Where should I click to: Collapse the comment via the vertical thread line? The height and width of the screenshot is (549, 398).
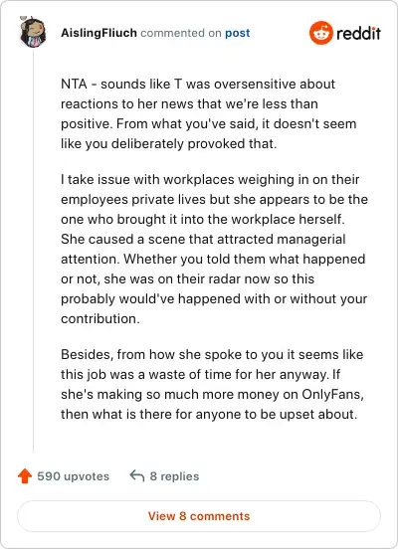click(33, 251)
